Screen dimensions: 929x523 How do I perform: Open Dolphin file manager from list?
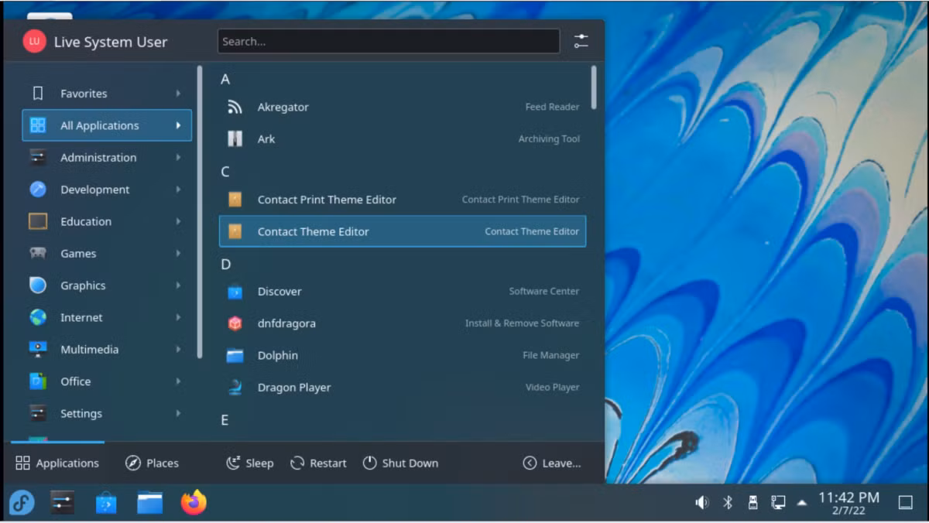click(403, 356)
